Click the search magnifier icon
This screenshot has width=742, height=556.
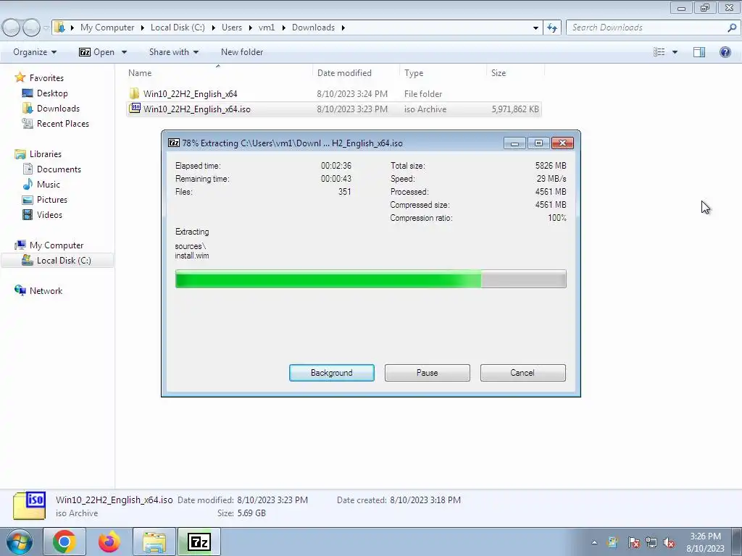coord(732,28)
